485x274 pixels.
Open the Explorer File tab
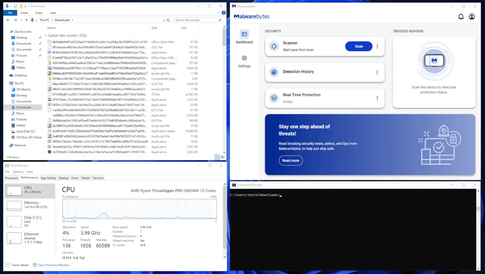point(10,13)
